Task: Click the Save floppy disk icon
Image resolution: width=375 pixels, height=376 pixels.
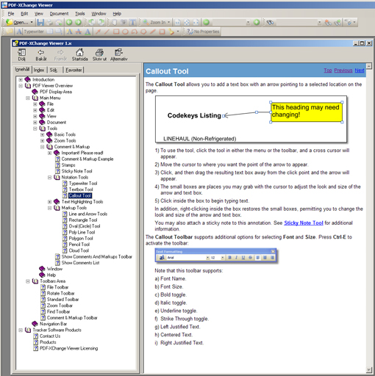Action: coord(40,23)
